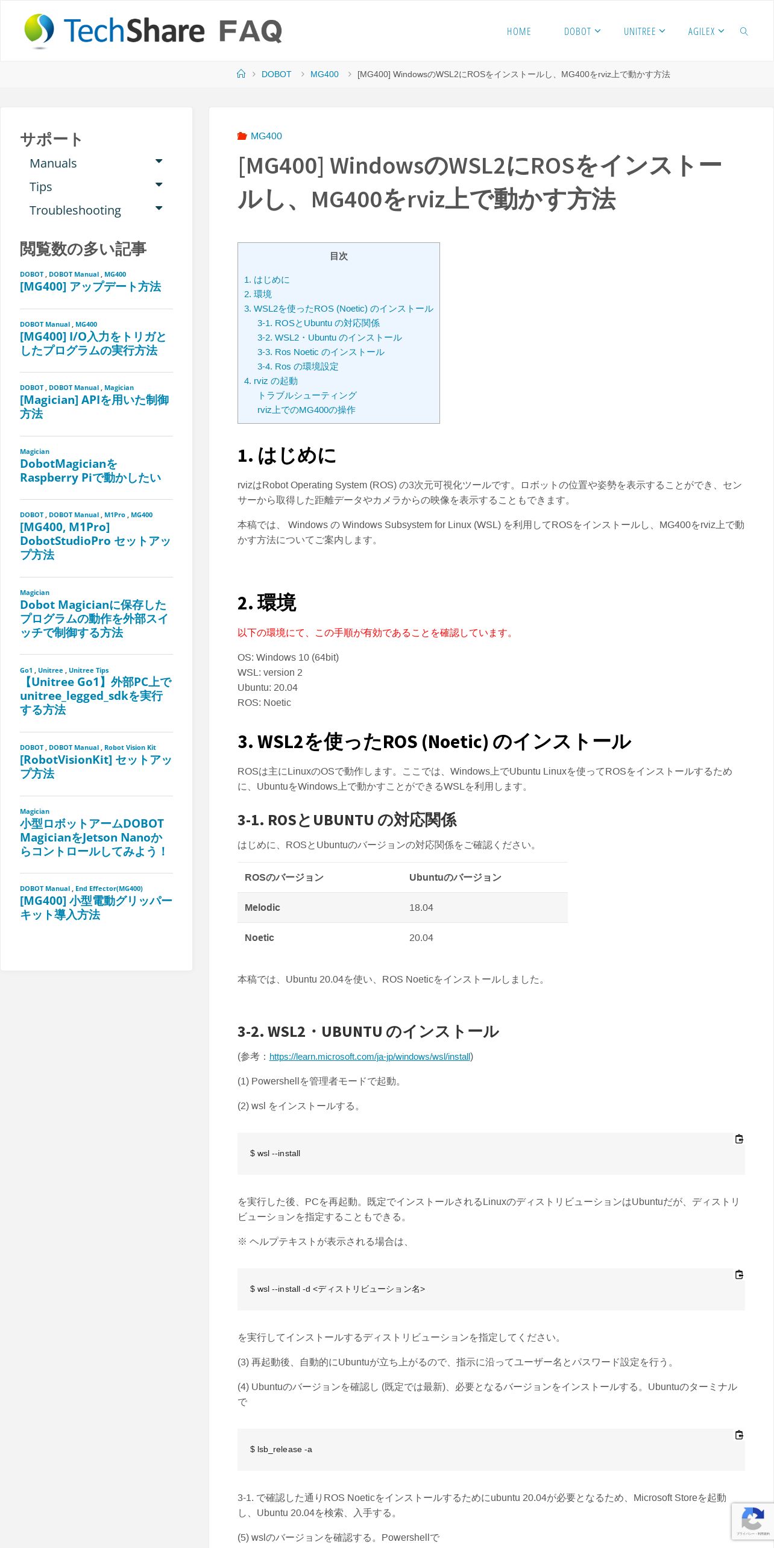The height and width of the screenshot is (1548, 774).
Task: Jump to 'rviz上でのMG400の操作' contents entry
Action: 306,410
